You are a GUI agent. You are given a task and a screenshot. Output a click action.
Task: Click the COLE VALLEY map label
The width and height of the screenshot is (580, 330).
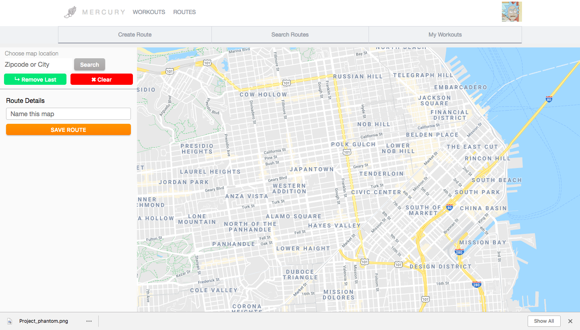click(214, 290)
